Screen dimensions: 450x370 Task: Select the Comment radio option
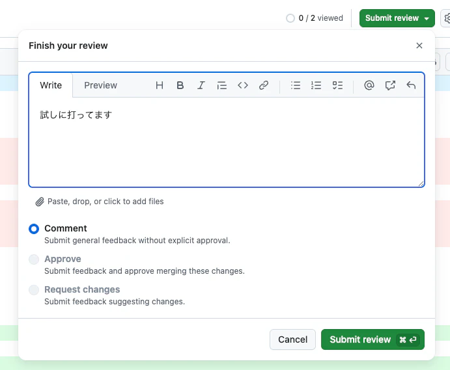(34, 229)
